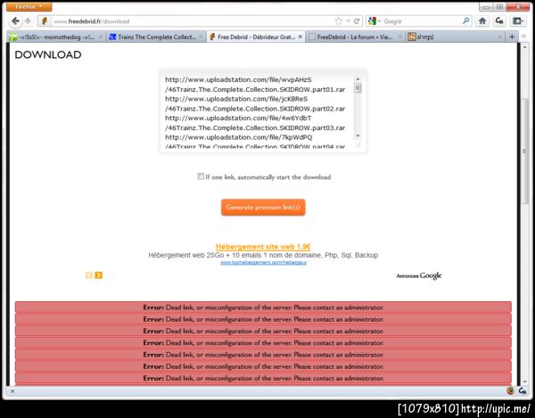This screenshot has height=418, width=535.
Task: Bookmark this page with the star icon
Action: (339, 21)
